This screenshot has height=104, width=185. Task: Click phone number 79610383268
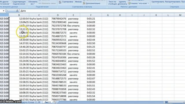click(58, 75)
